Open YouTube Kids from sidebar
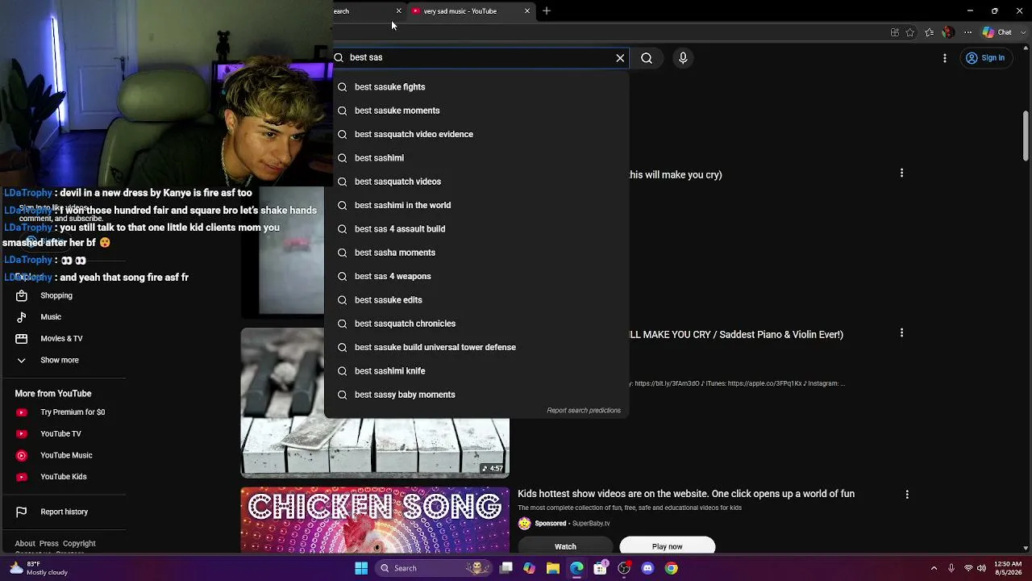 point(63,477)
